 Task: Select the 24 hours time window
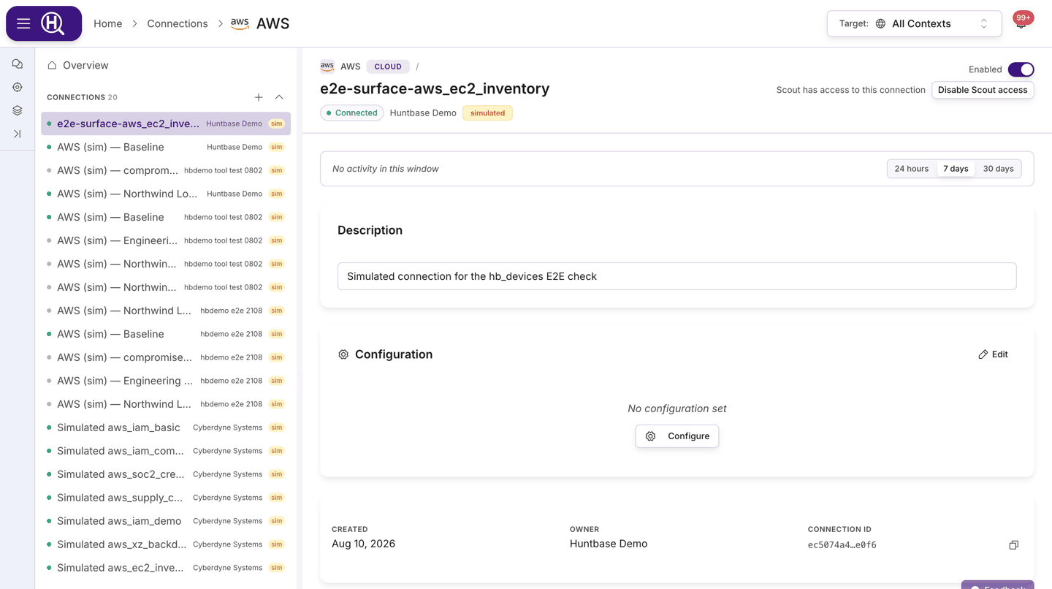coord(912,169)
